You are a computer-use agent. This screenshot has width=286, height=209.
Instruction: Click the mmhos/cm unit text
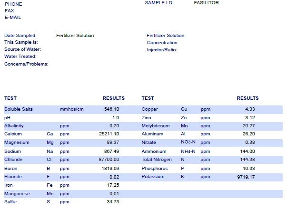(72, 109)
